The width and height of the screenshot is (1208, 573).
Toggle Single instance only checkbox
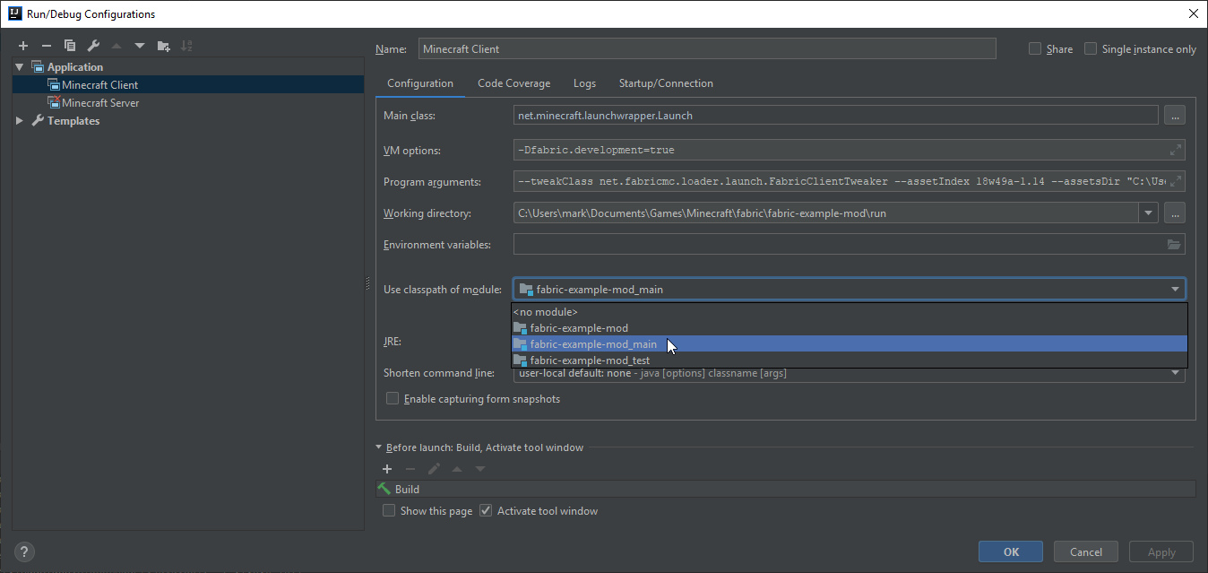[1091, 48]
